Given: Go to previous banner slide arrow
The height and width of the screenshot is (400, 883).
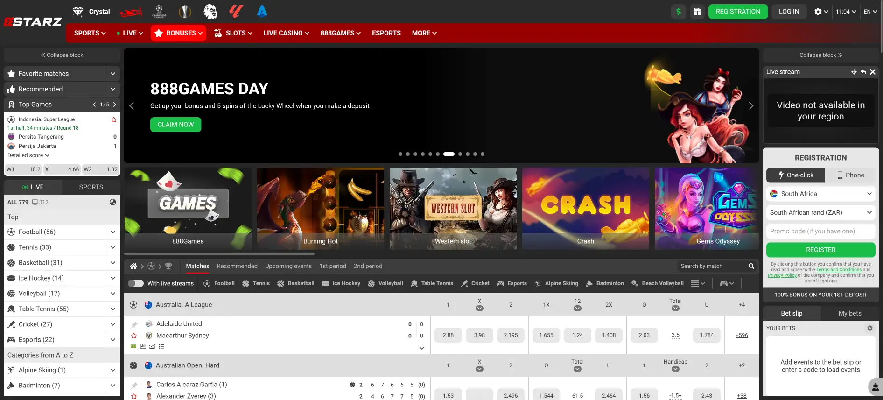Looking at the screenshot, I should click(x=132, y=106).
